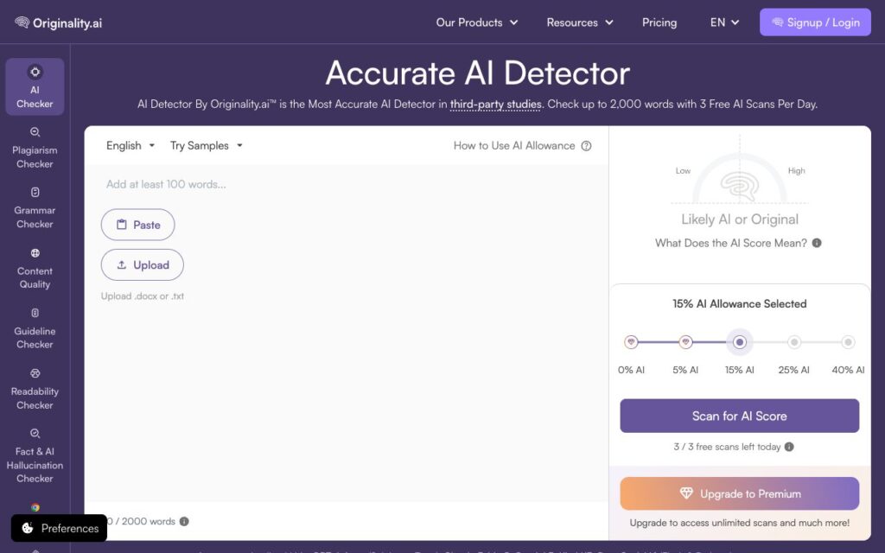This screenshot has height=553, width=885.
Task: Click How to Use AI Allowance link
Action: 514,145
